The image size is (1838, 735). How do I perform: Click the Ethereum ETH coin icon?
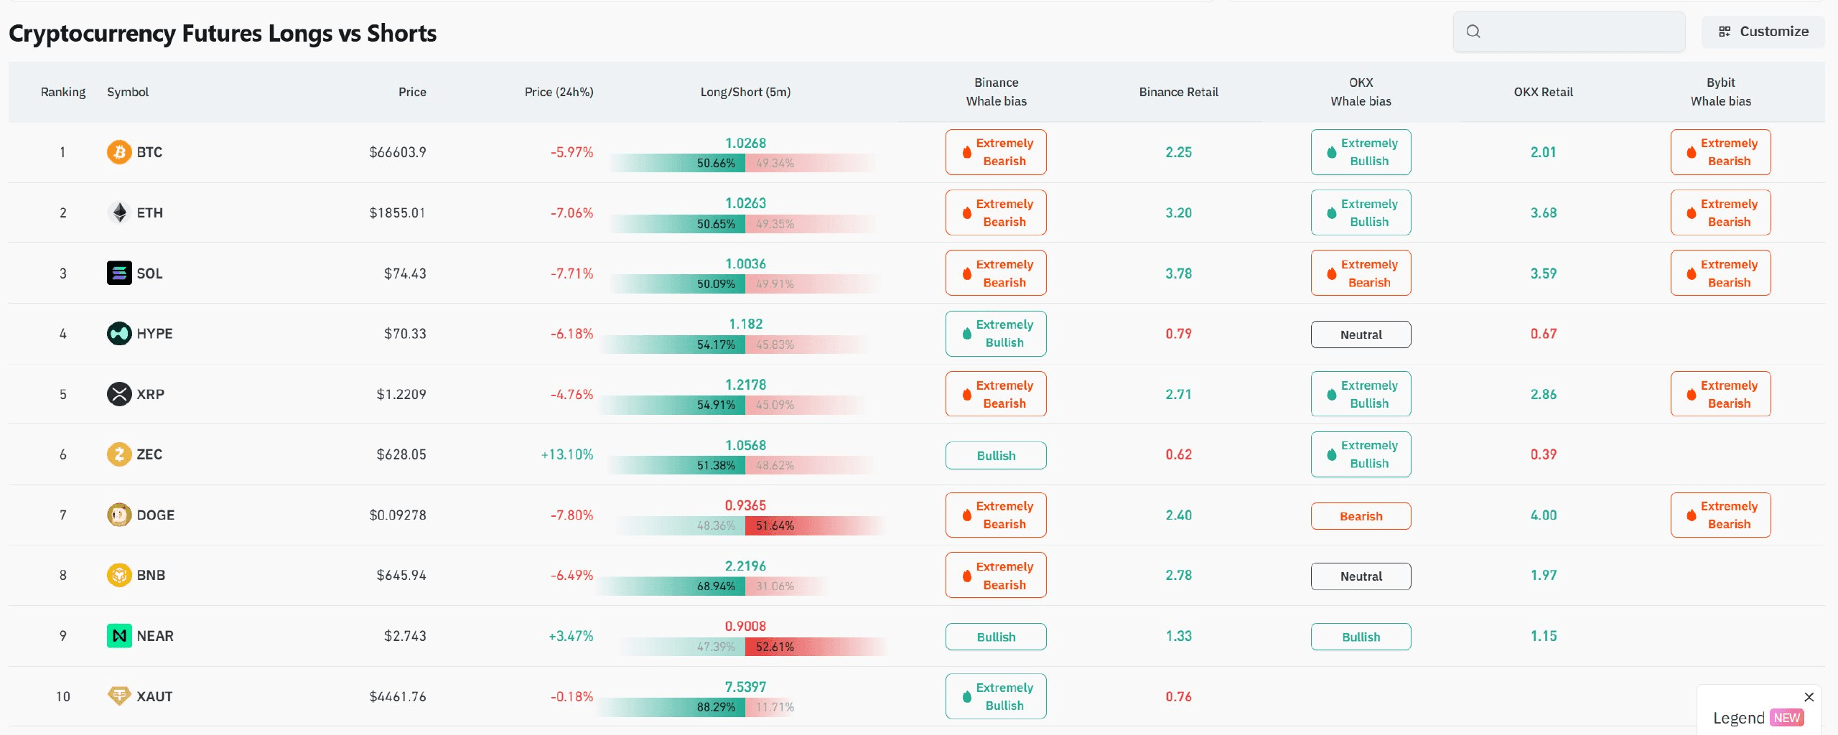pos(119,212)
